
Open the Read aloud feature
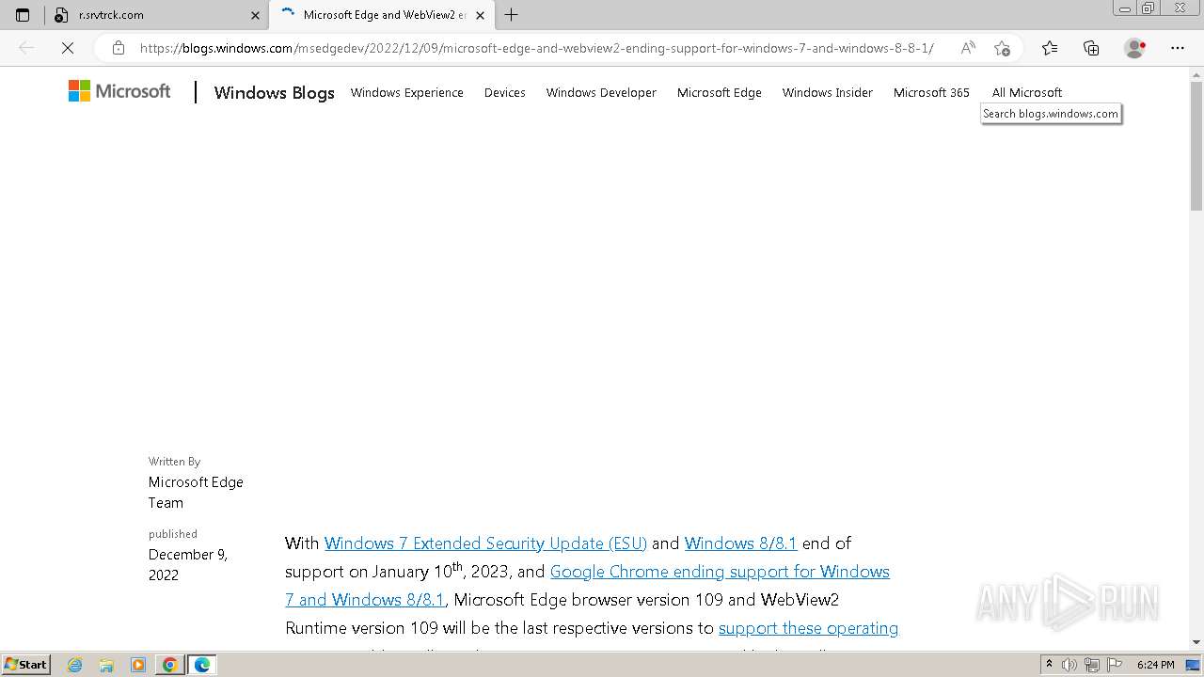968,48
